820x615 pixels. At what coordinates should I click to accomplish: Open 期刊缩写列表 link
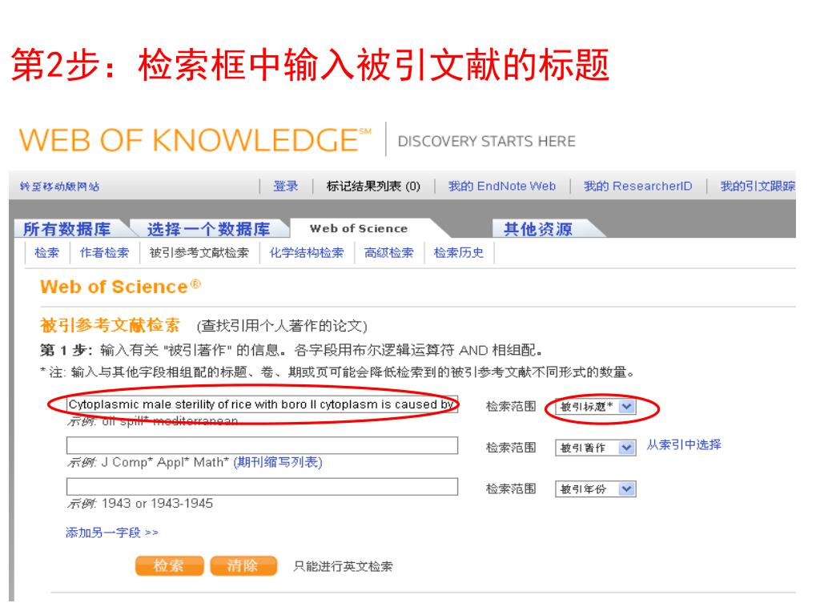coord(278,462)
